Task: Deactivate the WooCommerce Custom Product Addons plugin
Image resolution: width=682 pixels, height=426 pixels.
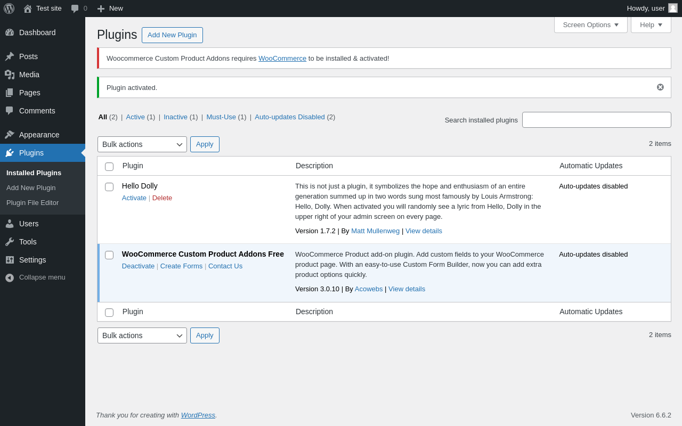Action: (x=138, y=266)
